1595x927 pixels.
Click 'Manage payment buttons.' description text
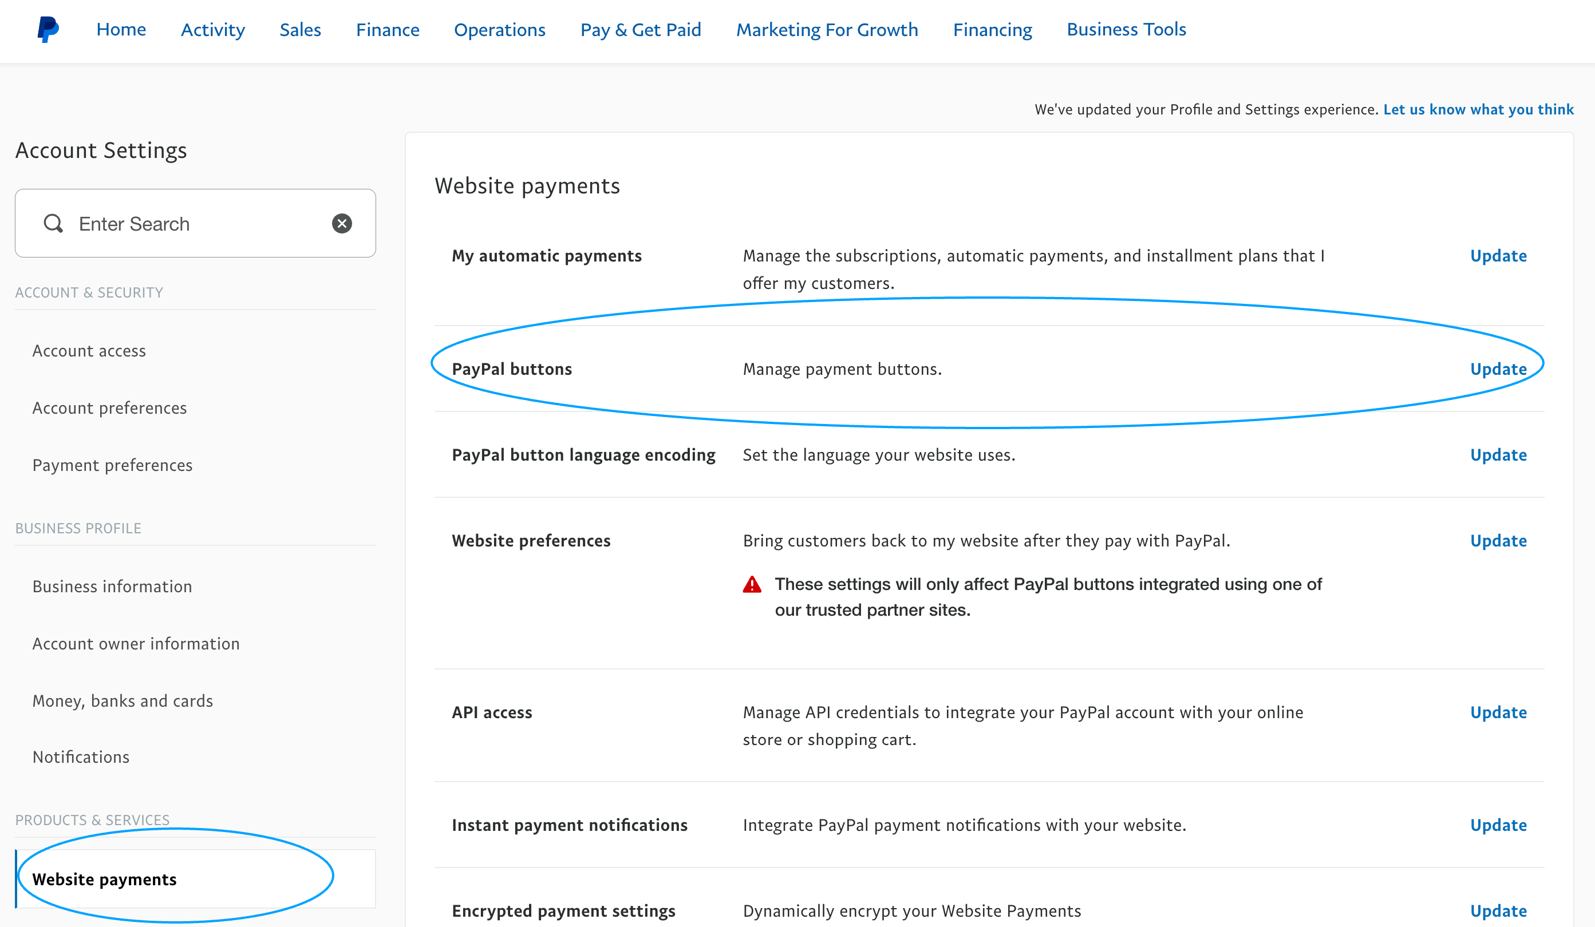[x=842, y=369]
